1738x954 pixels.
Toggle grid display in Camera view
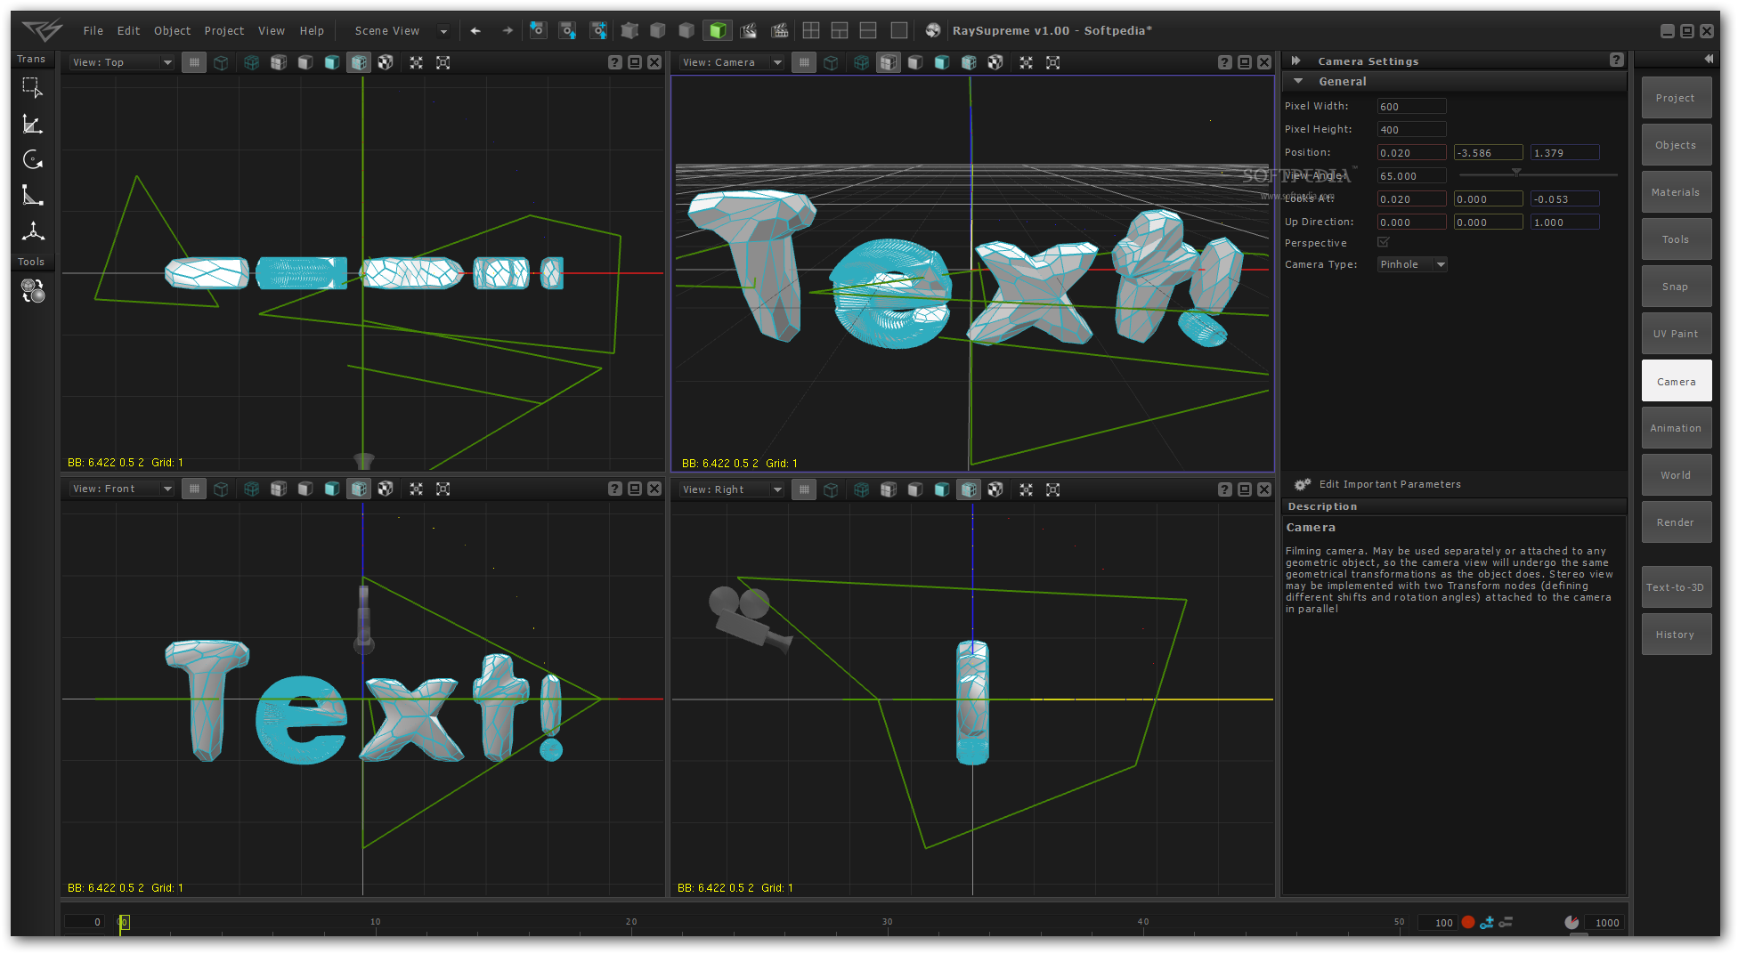click(x=804, y=63)
